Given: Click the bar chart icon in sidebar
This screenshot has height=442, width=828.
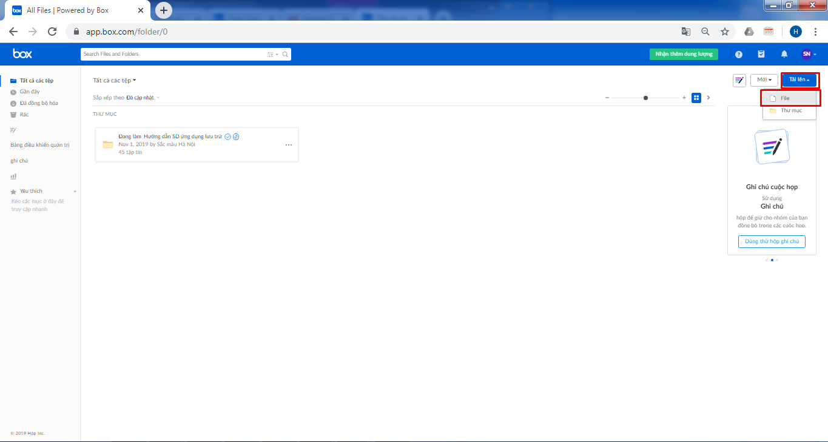Looking at the screenshot, I should [x=13, y=176].
